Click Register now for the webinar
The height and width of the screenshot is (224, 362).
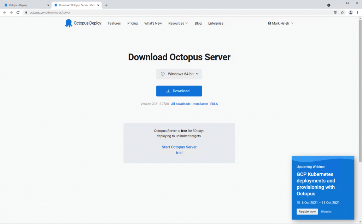307,211
